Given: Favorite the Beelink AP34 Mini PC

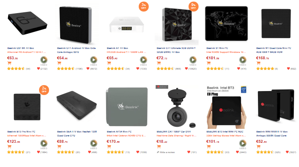Looking at the screenshot, I should pyautogui.click(x=138, y=152).
